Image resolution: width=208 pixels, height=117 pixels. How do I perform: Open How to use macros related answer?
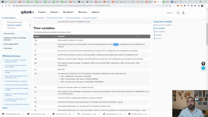click(16, 71)
